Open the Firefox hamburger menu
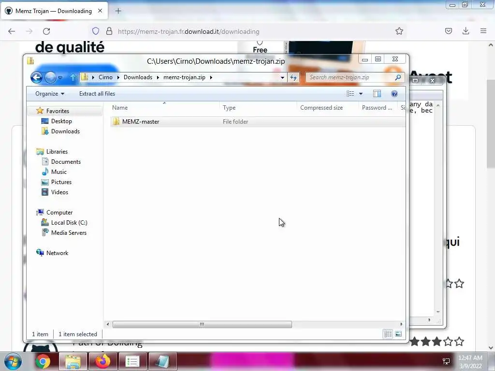The image size is (495, 371). [483, 31]
